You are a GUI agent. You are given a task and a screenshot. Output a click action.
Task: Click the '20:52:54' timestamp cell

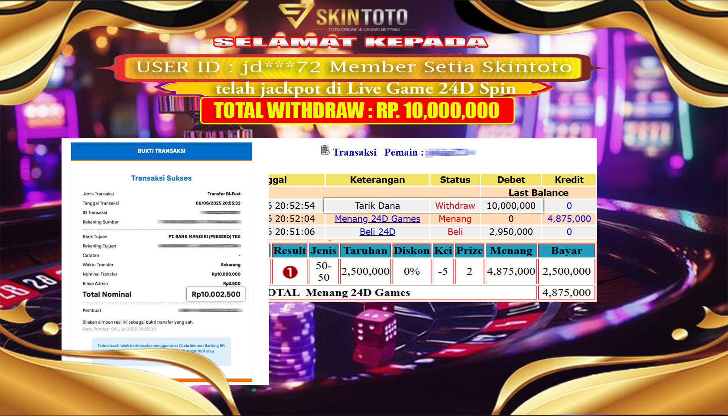click(x=296, y=206)
